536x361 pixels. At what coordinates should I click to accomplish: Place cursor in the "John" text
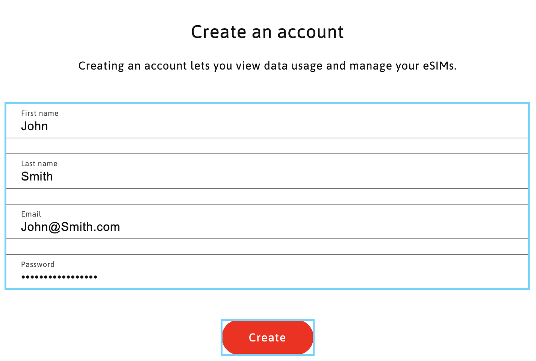coord(34,126)
